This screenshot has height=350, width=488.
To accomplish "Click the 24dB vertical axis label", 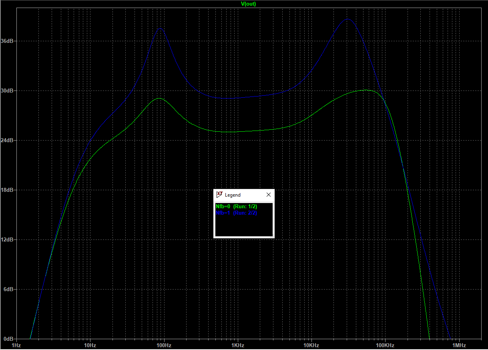I will coord(8,141).
